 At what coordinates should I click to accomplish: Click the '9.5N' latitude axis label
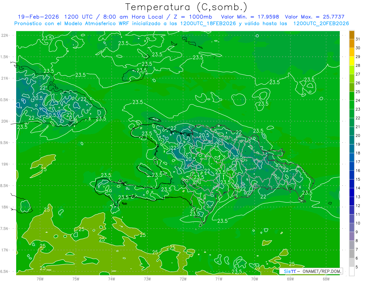pyautogui.click(x=5, y=143)
